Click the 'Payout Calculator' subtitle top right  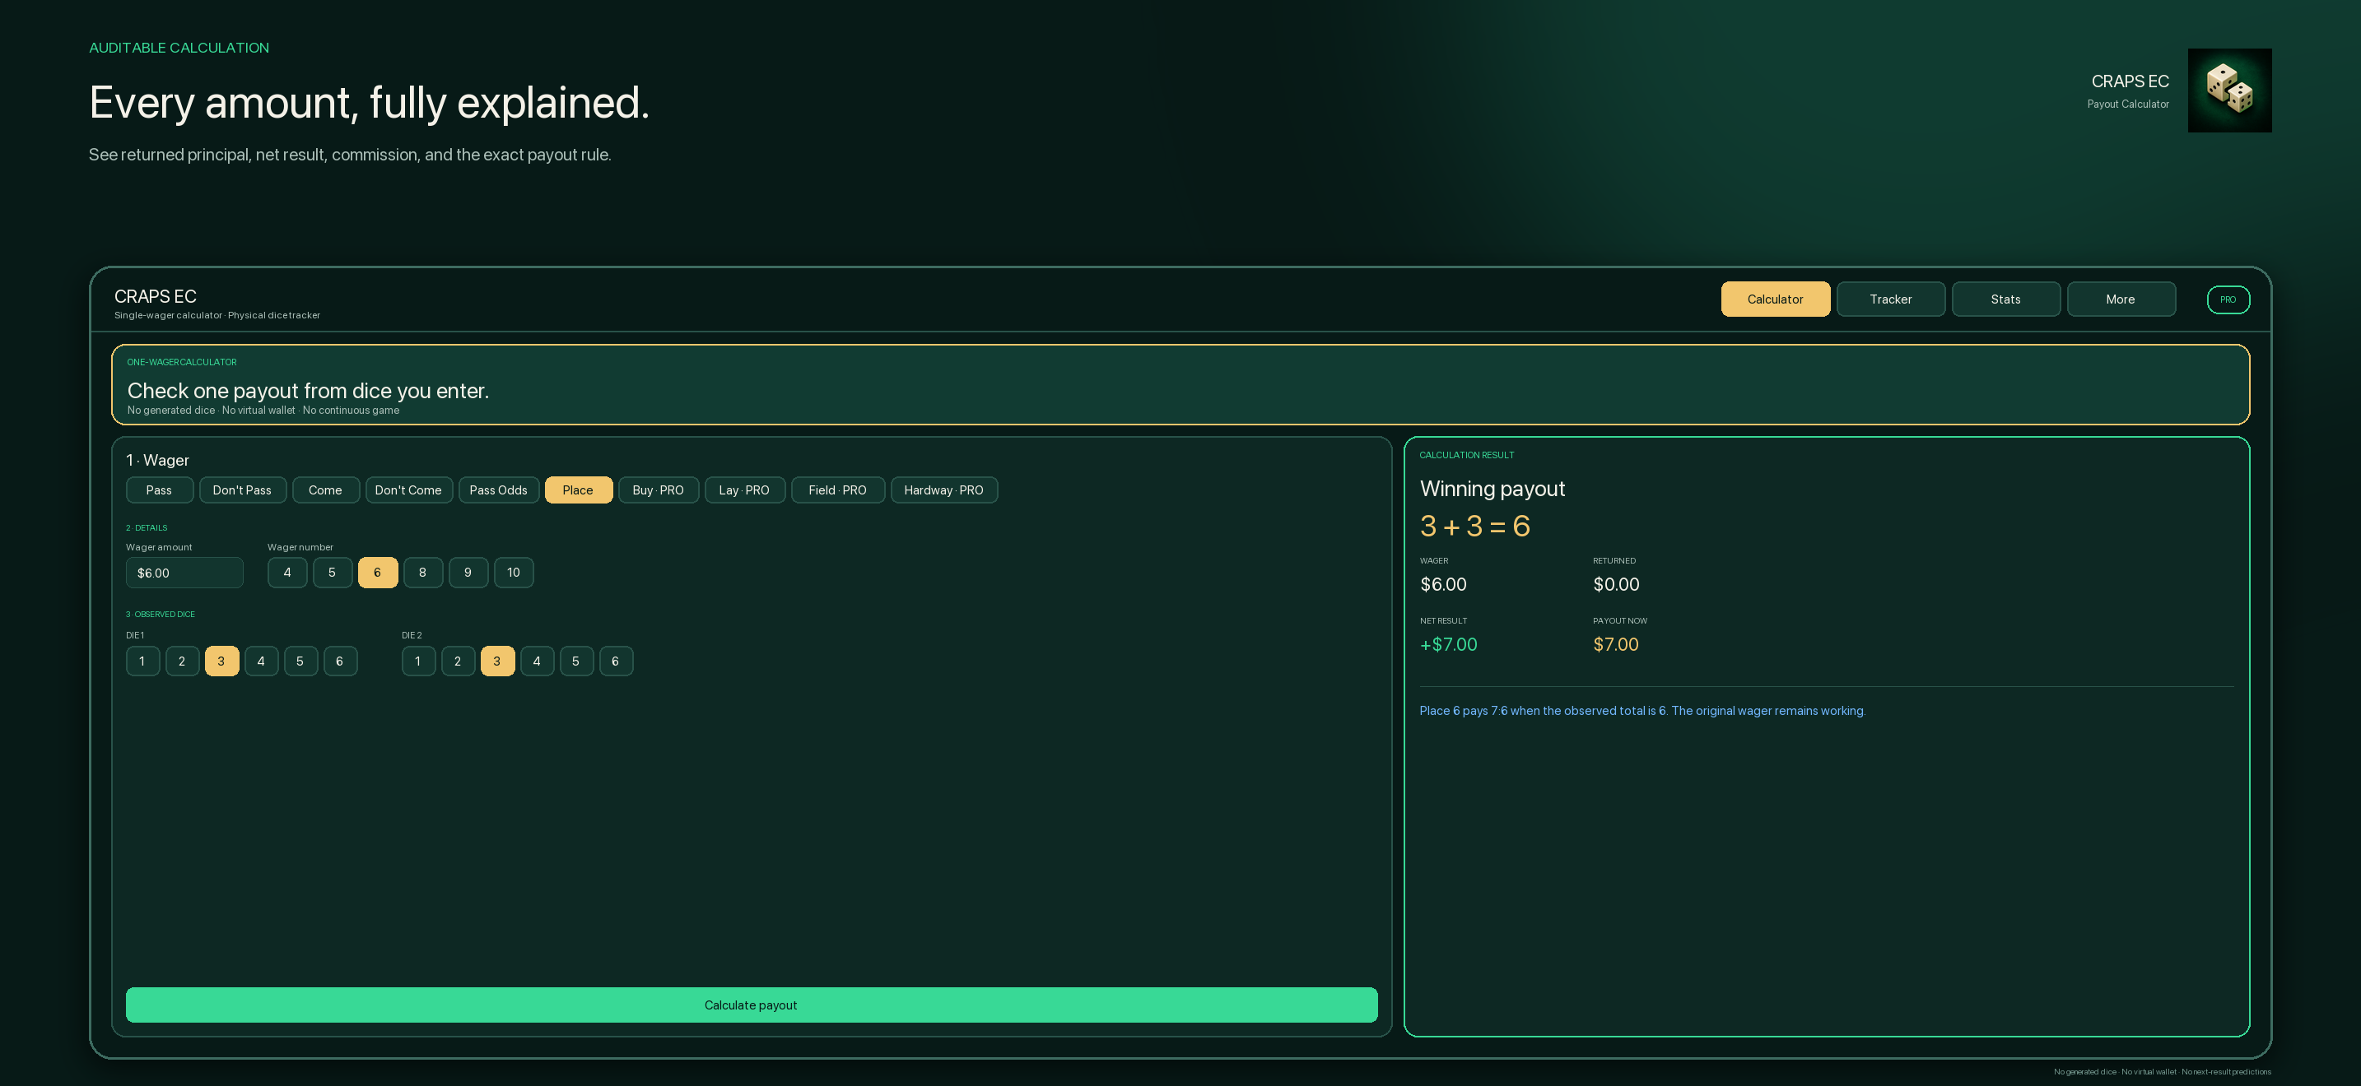2128,104
